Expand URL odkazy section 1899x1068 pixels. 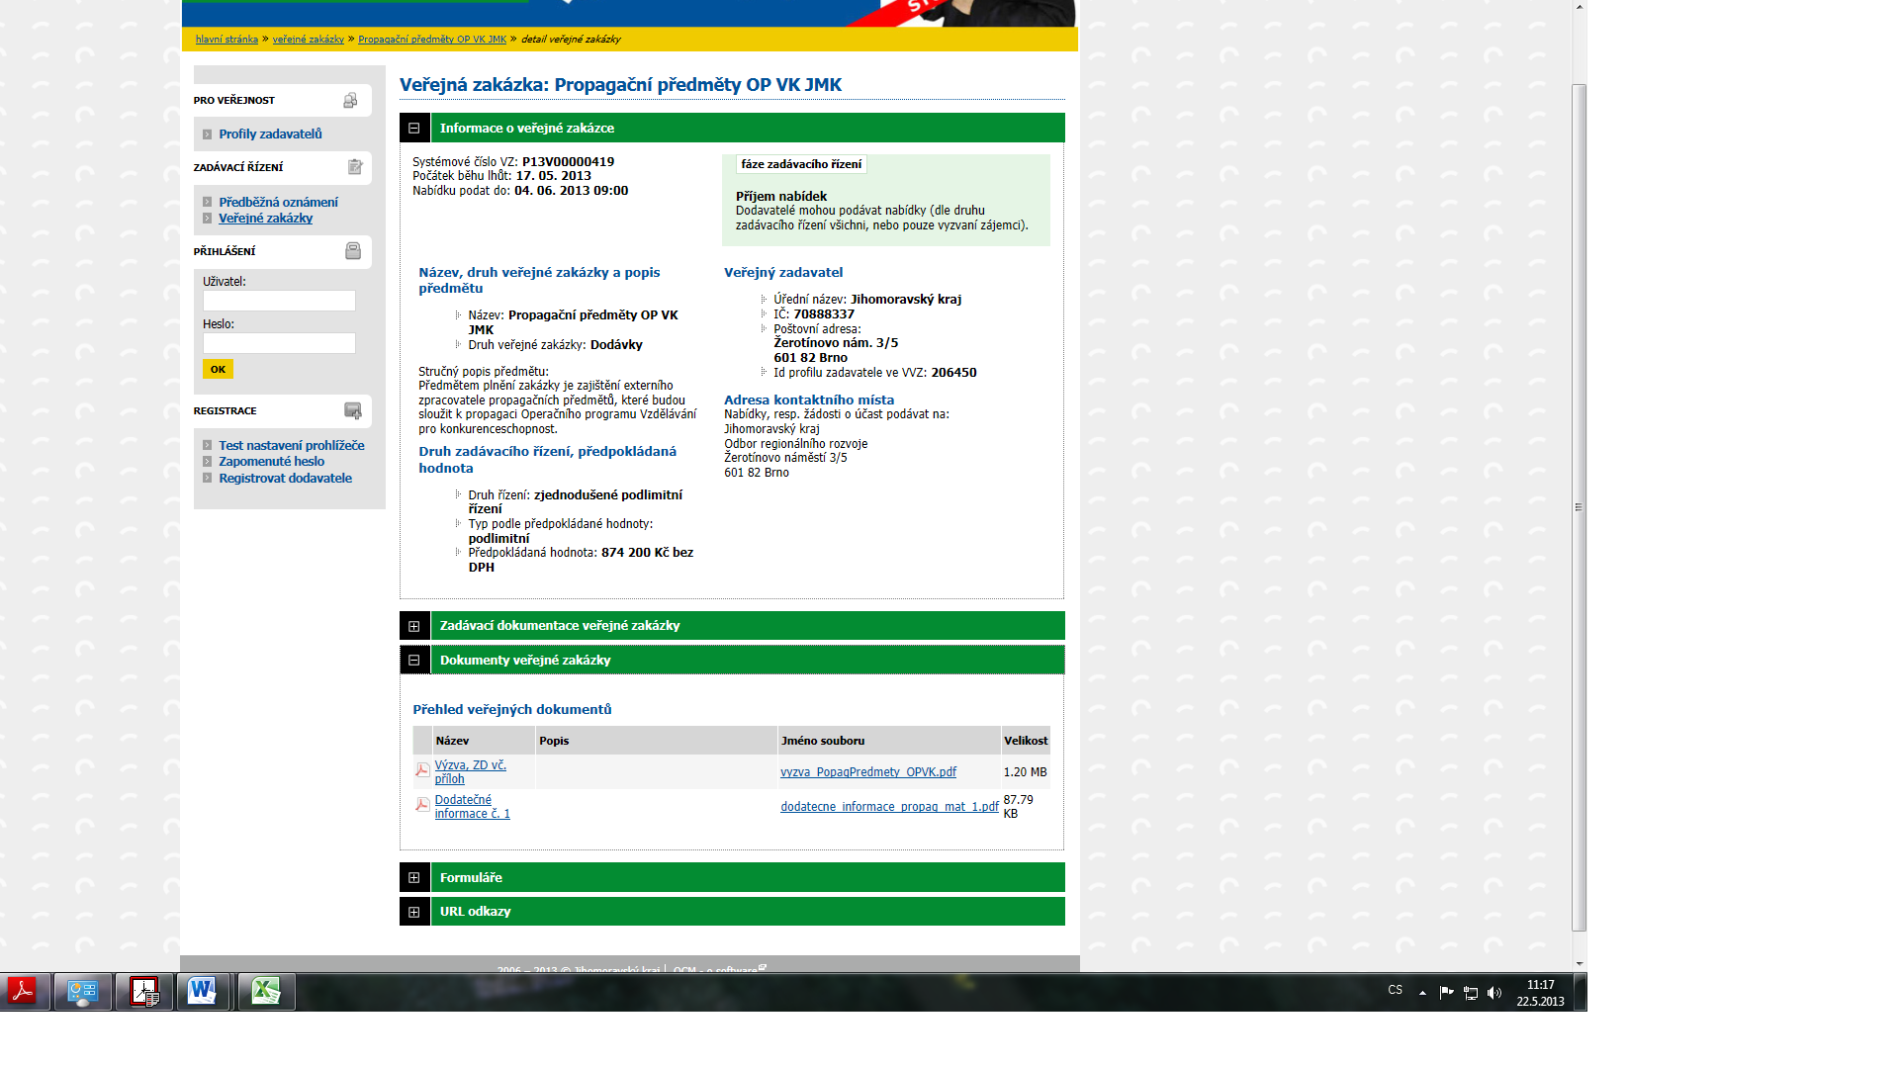[414, 912]
